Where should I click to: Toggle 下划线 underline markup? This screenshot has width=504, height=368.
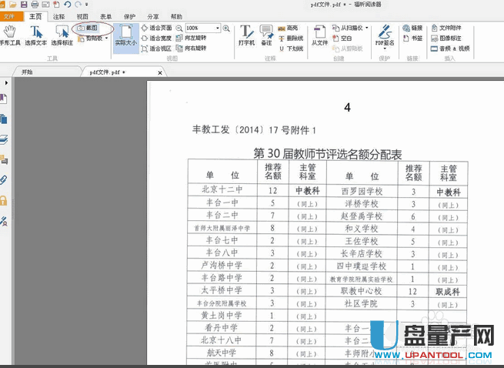(289, 48)
